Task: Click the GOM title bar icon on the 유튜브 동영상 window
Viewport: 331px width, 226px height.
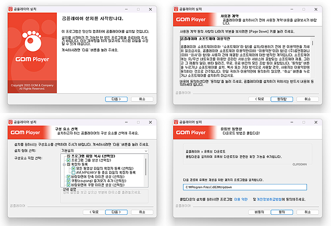Action: (176, 122)
